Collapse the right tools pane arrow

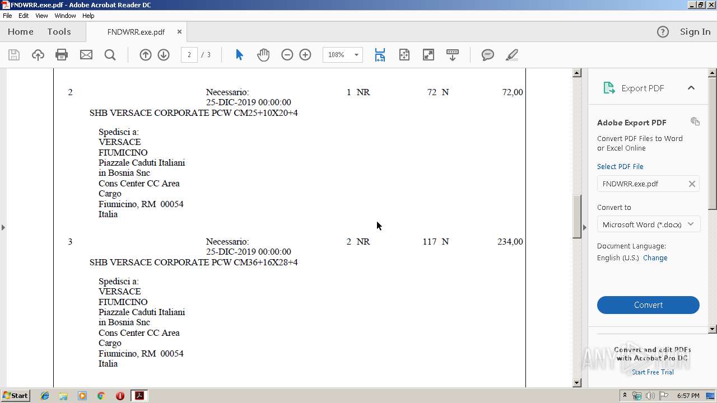585,227
